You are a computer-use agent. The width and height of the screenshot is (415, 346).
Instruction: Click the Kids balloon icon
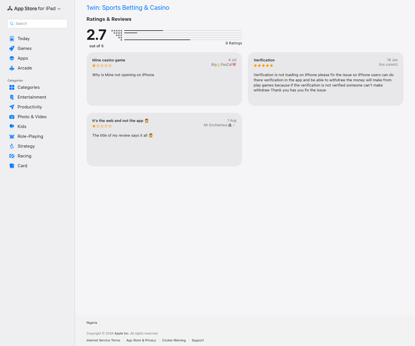(12, 127)
